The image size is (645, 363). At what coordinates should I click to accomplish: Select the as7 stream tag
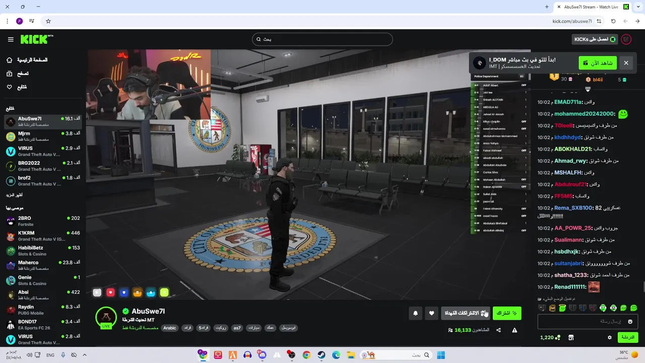(x=237, y=328)
